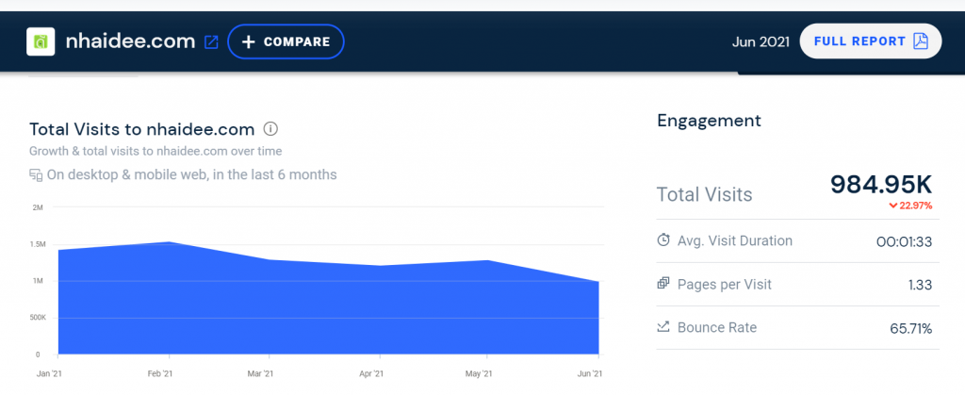Viewport: 965px width, 396px height.
Task: Click the Avg. Visit Duration label
Action: 735,240
